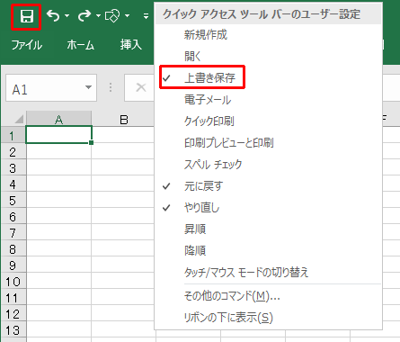Image resolution: width=400 pixels, height=342 pixels.
Task: Select row 5 header
Action: point(13,201)
